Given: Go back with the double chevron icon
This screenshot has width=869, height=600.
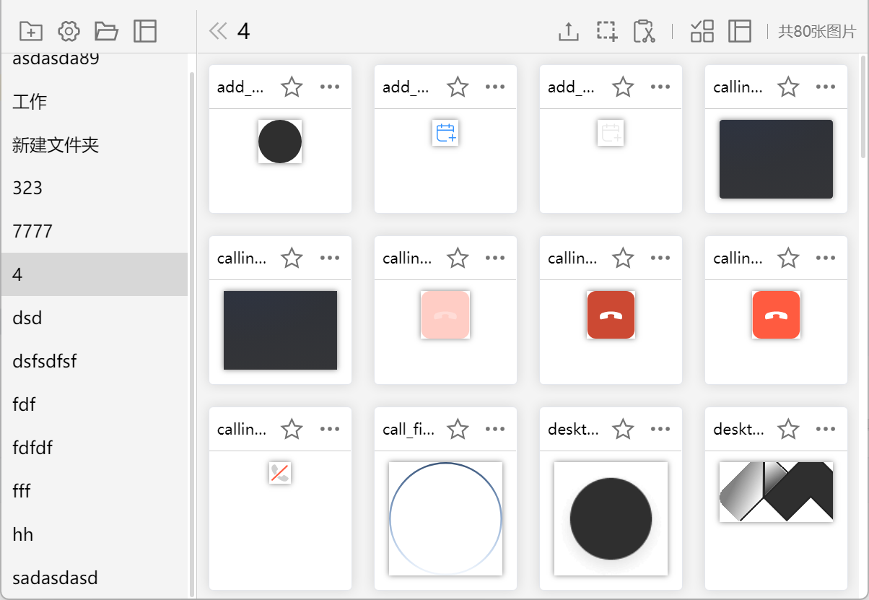Looking at the screenshot, I should (x=218, y=30).
